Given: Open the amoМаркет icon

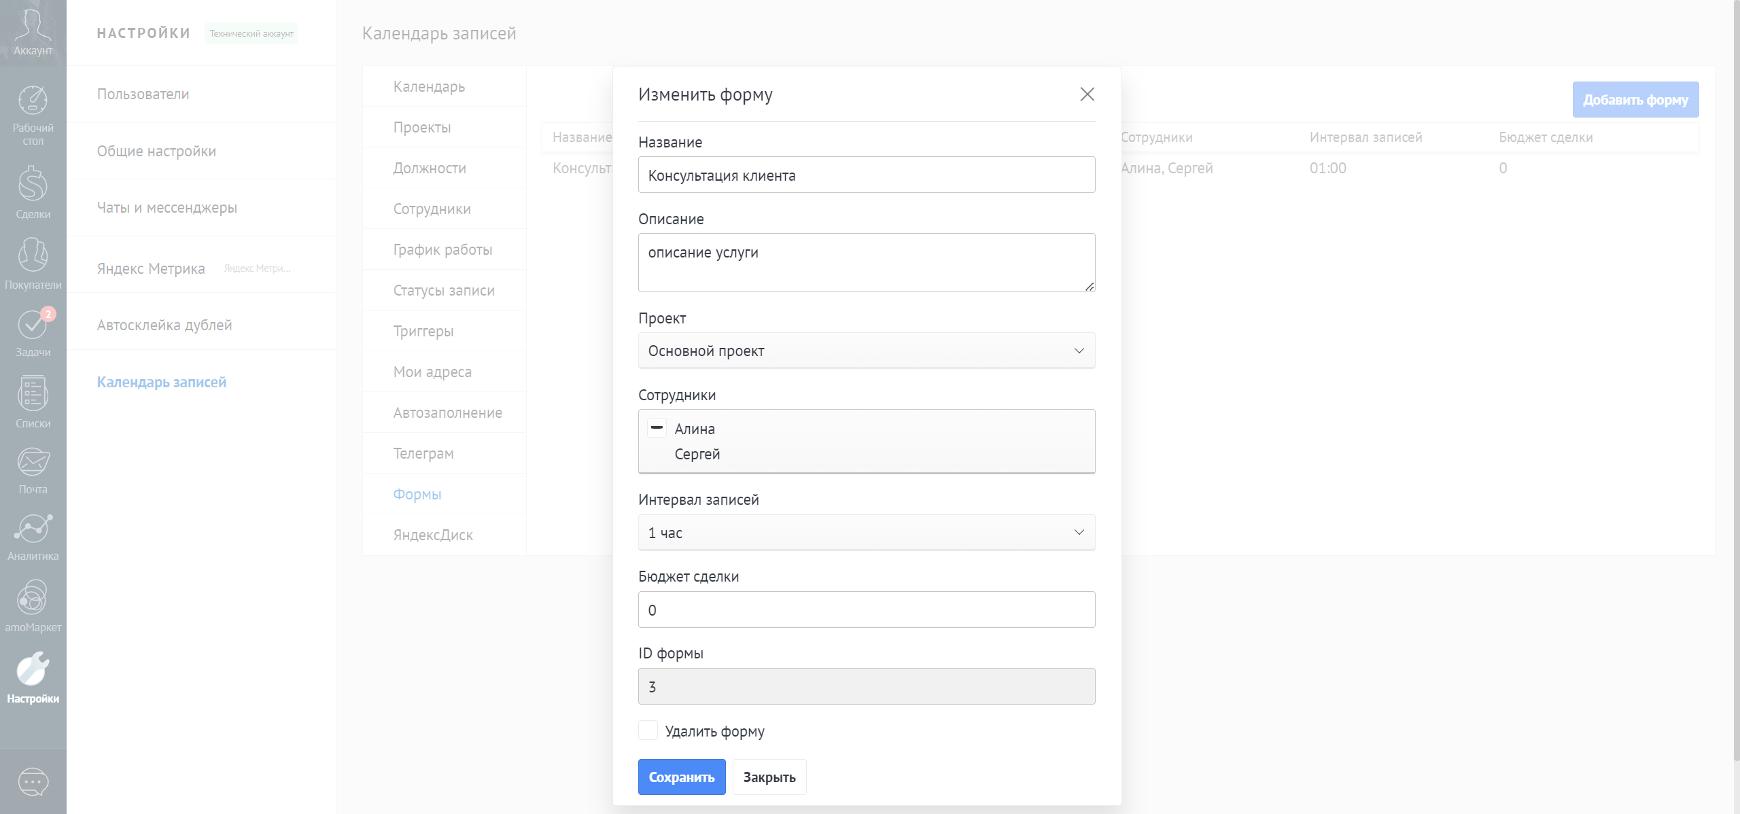Looking at the screenshot, I should click(x=33, y=605).
